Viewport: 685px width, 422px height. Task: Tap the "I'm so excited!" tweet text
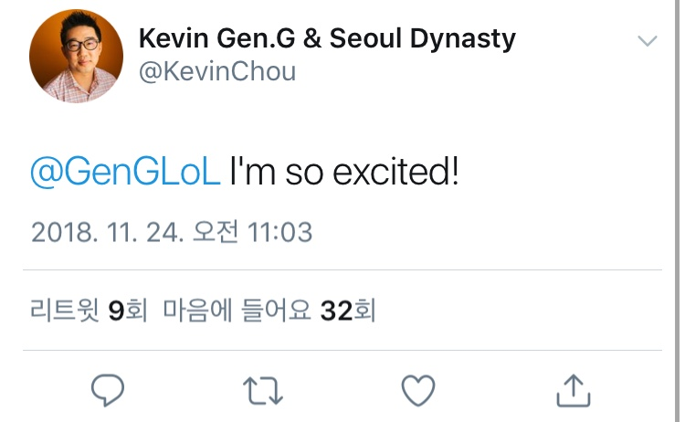click(343, 172)
